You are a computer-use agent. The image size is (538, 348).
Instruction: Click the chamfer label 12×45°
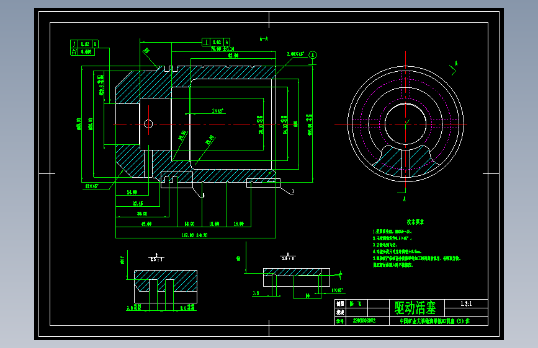92,186
